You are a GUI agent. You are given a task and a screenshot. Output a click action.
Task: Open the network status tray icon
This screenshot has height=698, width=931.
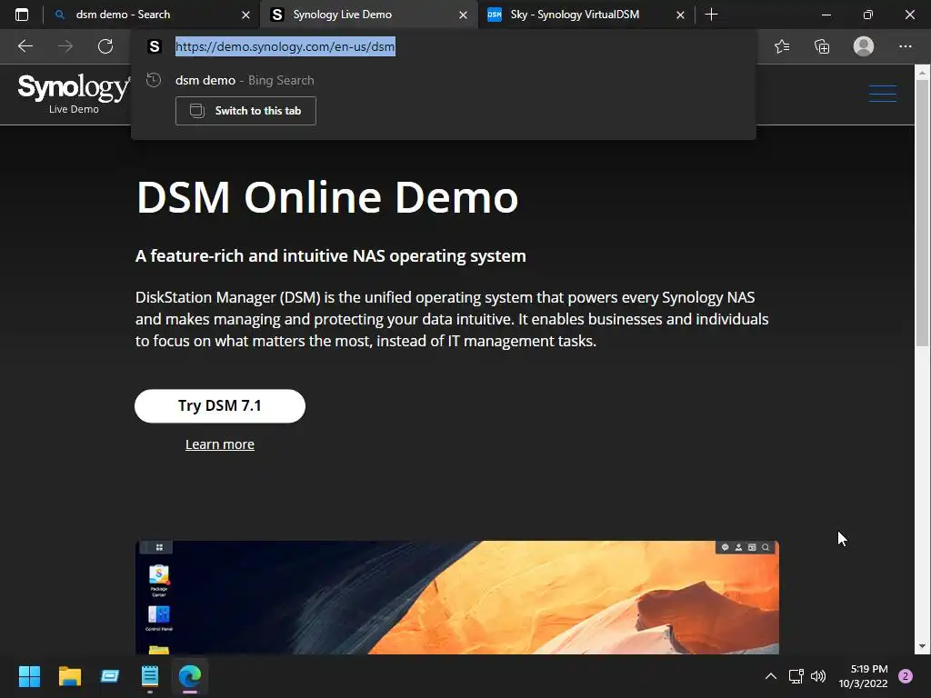(796, 676)
